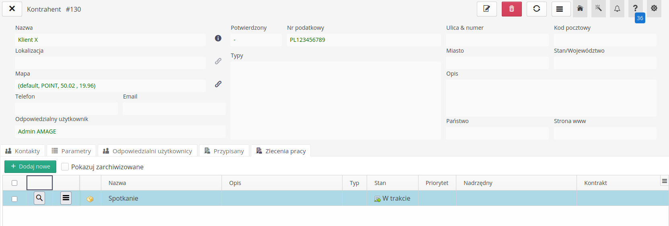Open the home icon in header

pyautogui.click(x=580, y=8)
